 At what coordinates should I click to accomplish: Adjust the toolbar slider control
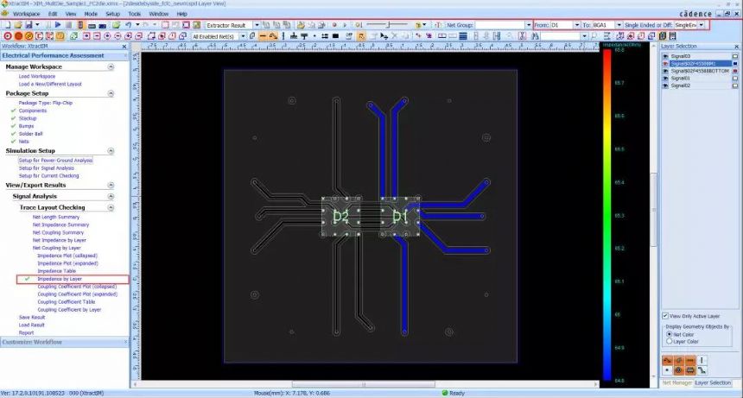[387, 25]
